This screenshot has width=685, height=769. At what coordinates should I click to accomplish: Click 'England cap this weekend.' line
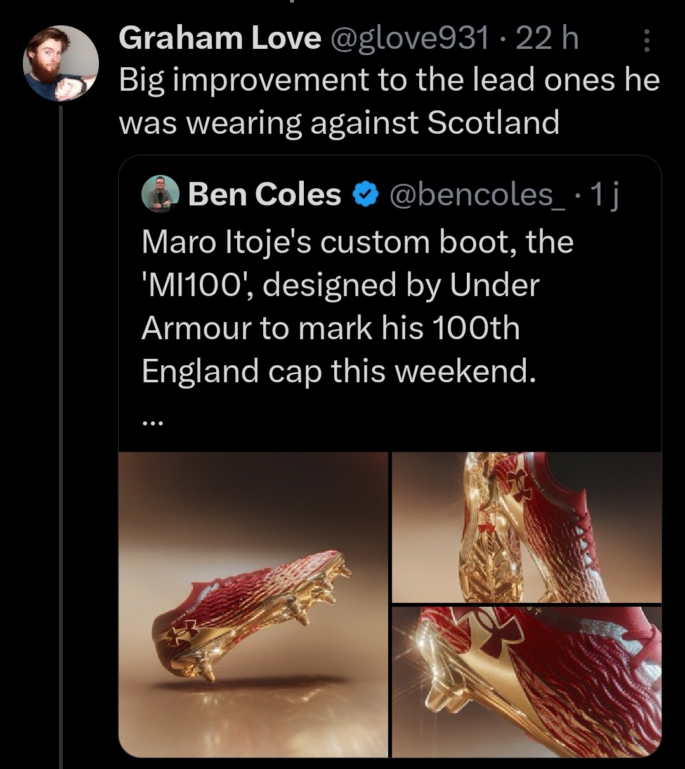pos(338,372)
